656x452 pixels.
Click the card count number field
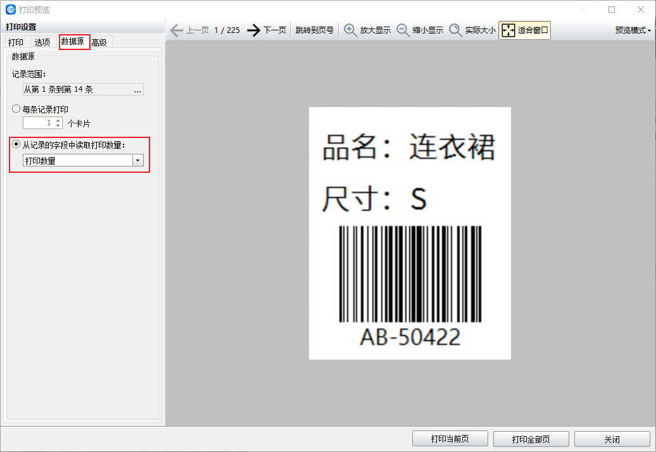(39, 123)
